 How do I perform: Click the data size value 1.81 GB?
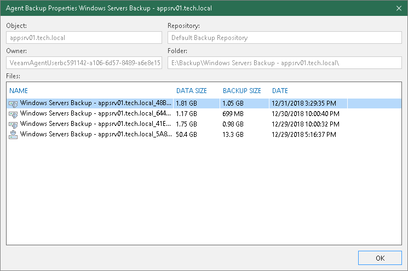pos(186,103)
